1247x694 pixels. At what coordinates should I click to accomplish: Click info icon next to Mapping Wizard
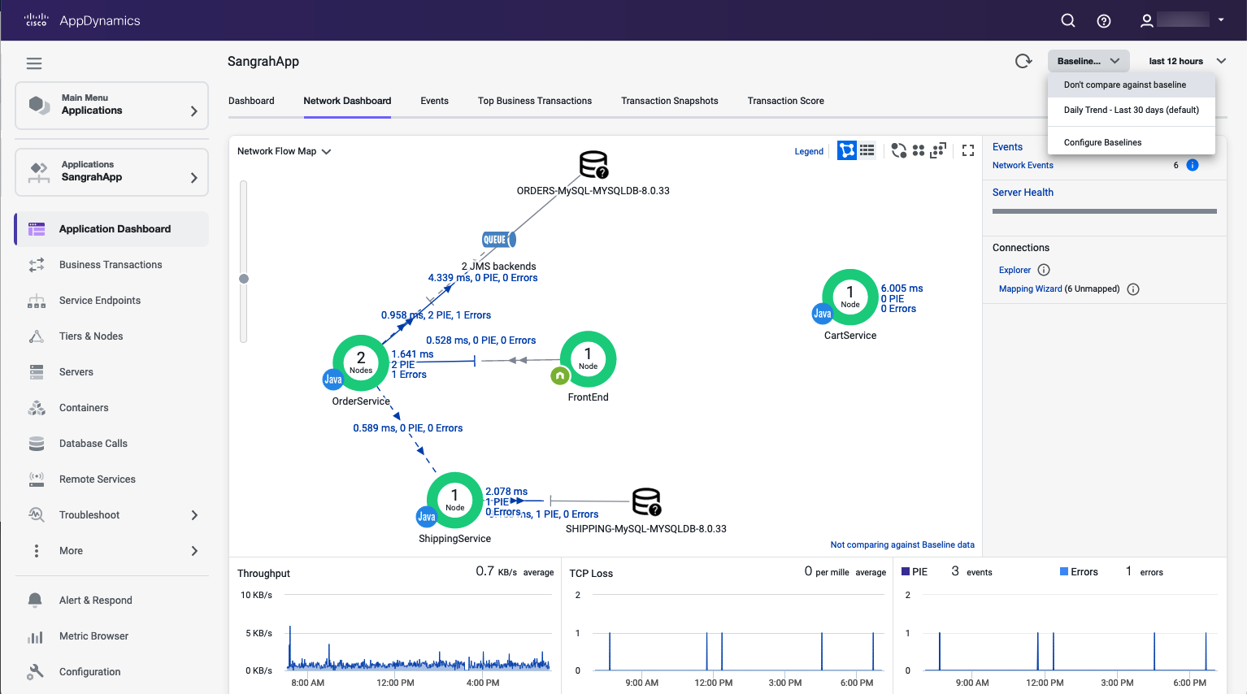coord(1133,289)
